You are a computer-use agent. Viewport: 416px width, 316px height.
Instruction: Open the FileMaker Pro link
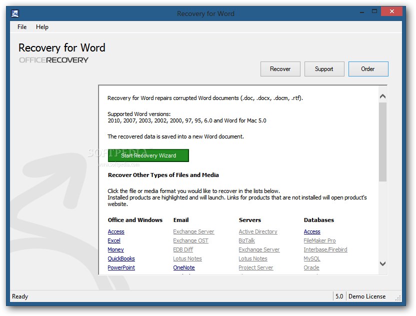point(319,240)
